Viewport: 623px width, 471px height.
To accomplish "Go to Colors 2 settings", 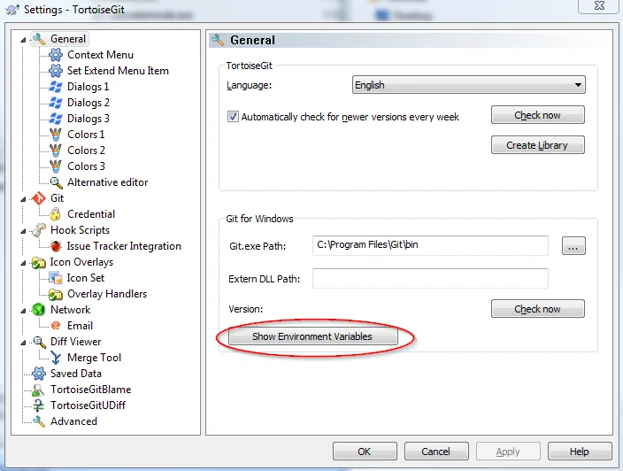I will pos(86,151).
